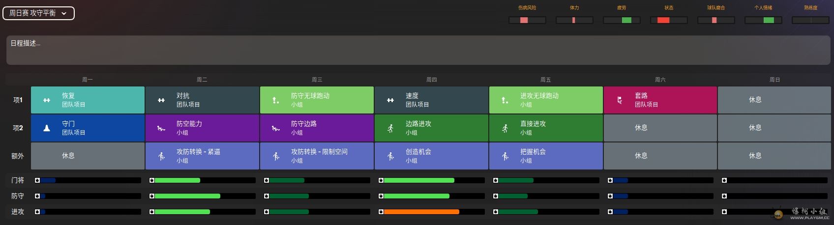Select the 直接进攻 session on Friday

point(546,128)
